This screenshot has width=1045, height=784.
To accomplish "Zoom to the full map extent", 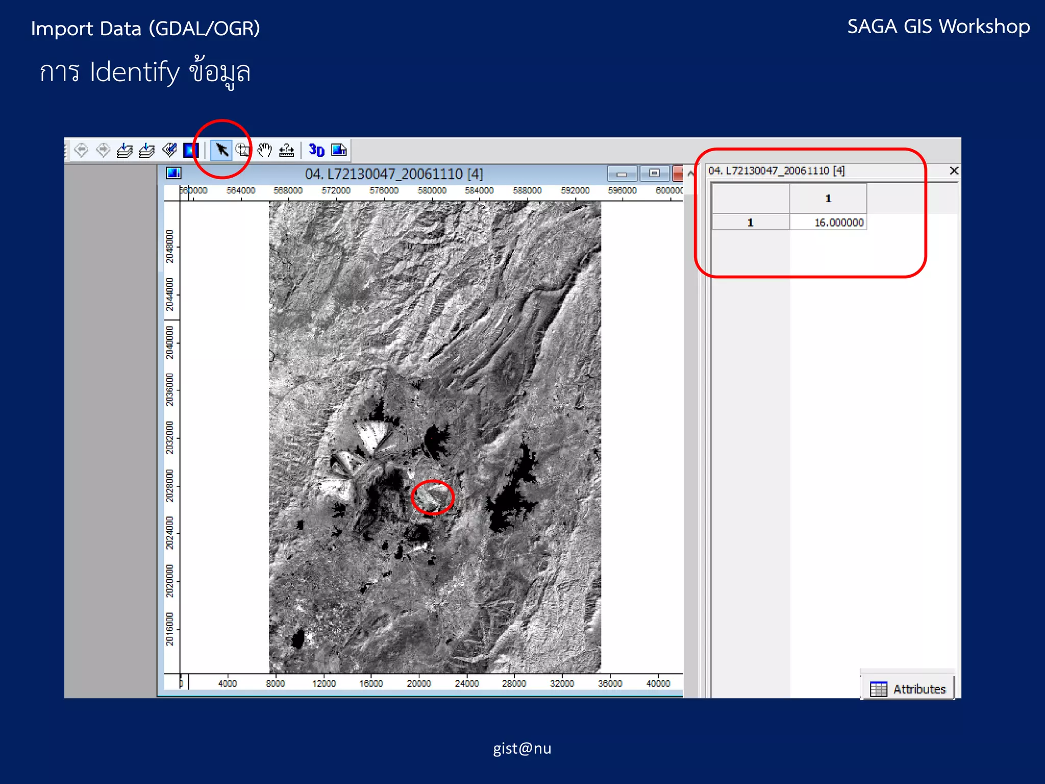I will tap(125, 151).
